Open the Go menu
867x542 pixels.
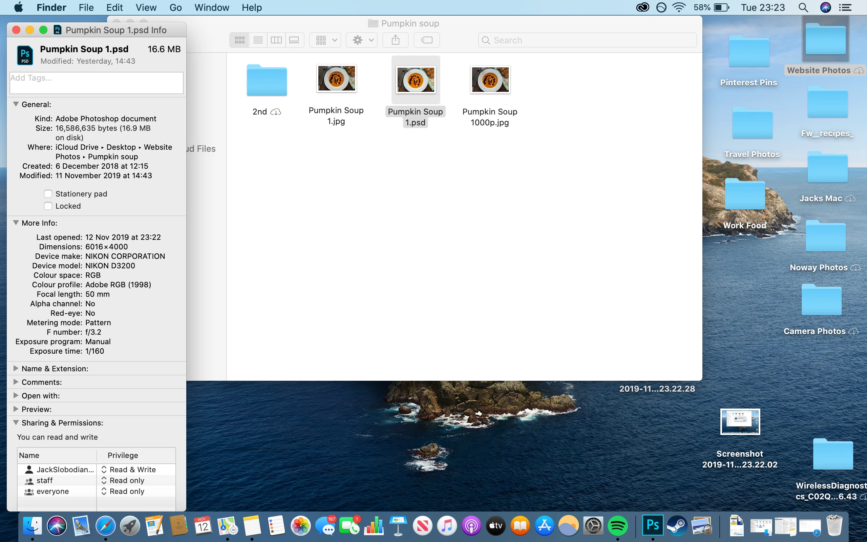click(175, 7)
